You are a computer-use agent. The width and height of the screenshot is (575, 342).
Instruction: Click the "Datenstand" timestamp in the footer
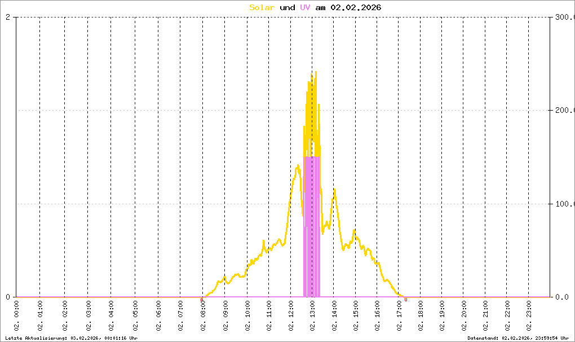(x=518, y=337)
